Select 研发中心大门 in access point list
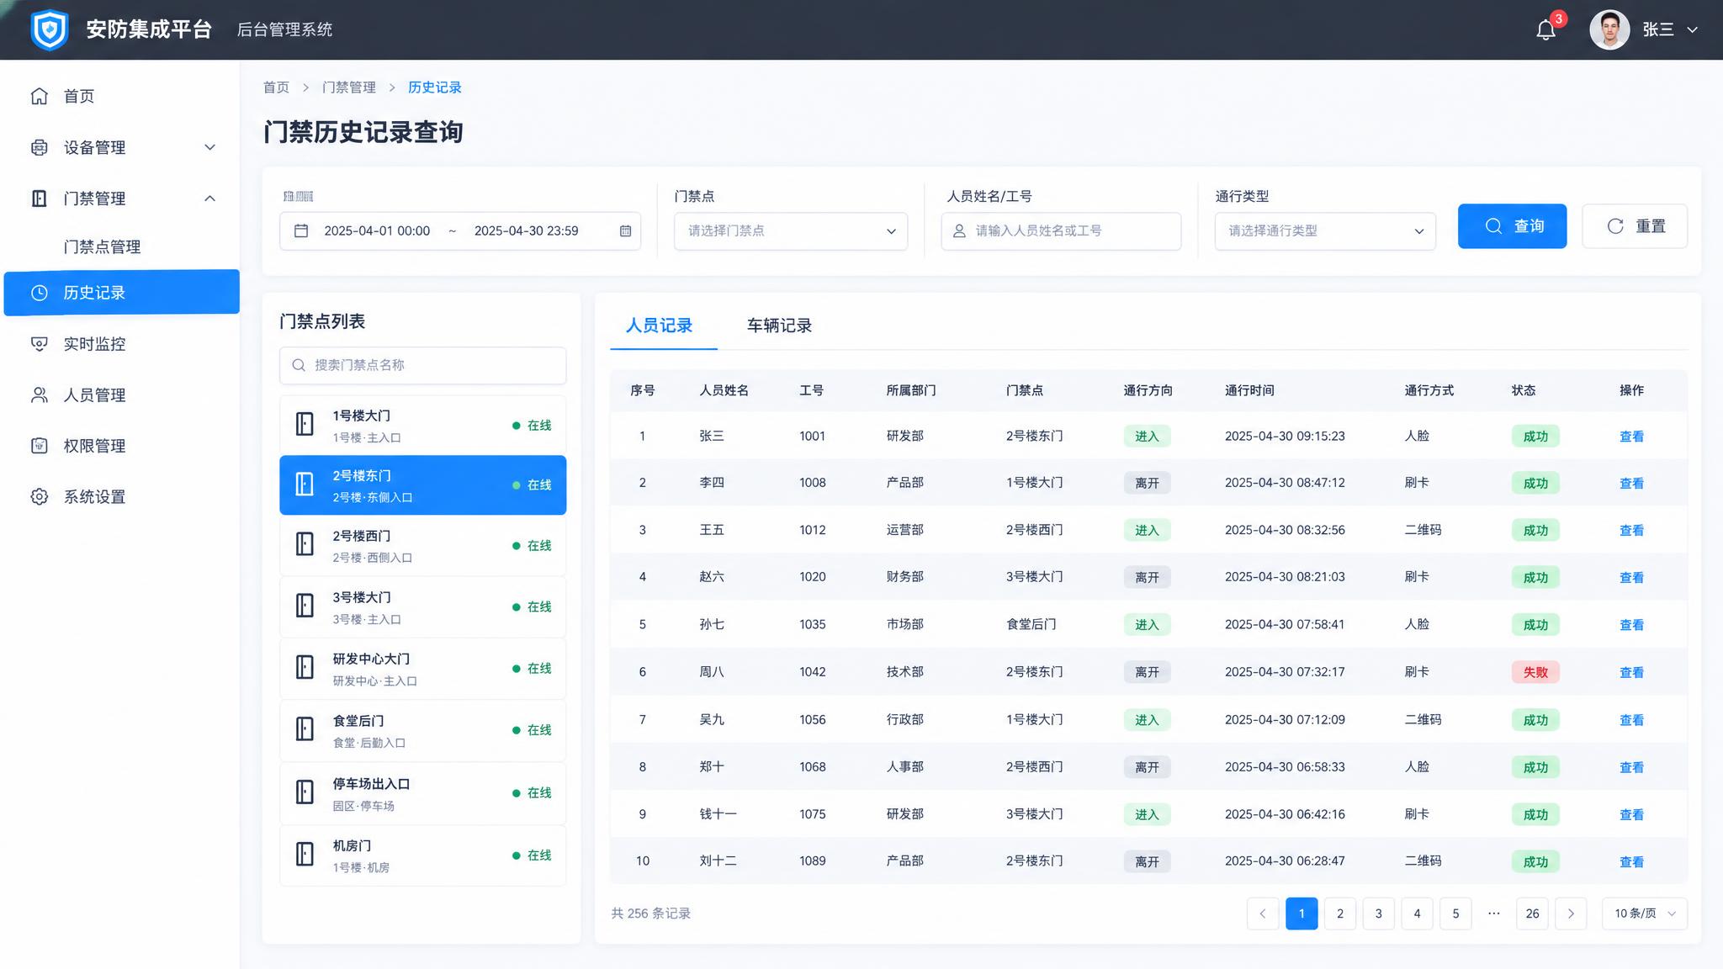This screenshot has width=1723, height=969. [422, 669]
